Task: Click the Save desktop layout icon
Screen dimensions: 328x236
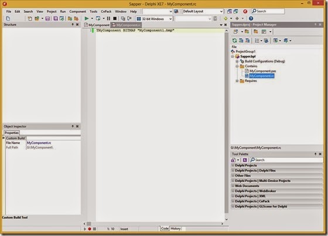Action: tap(230, 11)
